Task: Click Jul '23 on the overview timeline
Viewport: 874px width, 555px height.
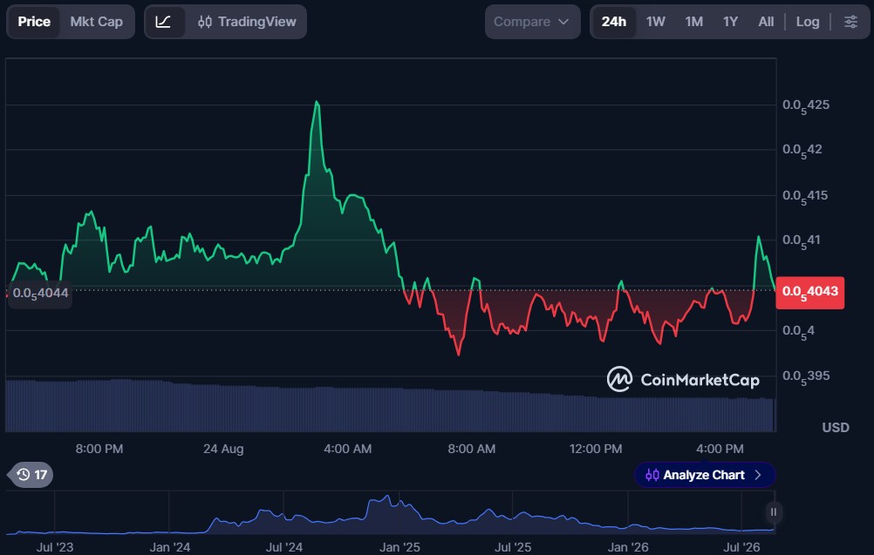Action: [x=55, y=547]
